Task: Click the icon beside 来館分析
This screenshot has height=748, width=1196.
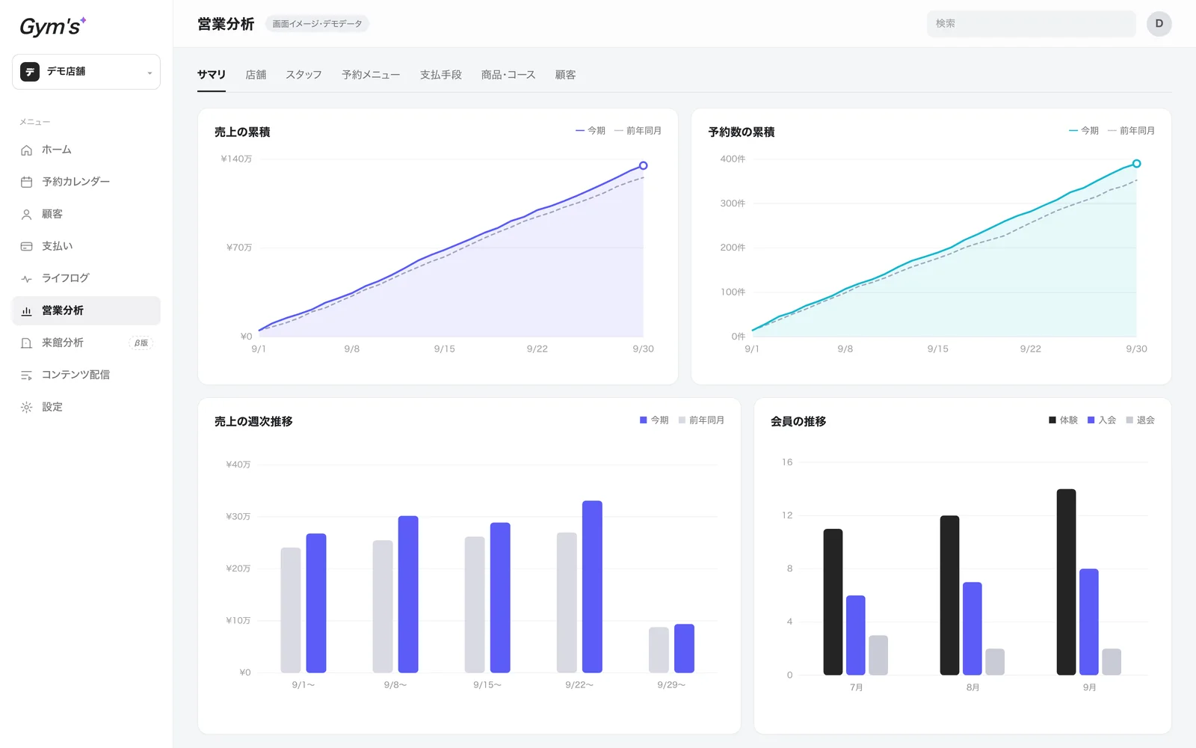Action: point(27,343)
